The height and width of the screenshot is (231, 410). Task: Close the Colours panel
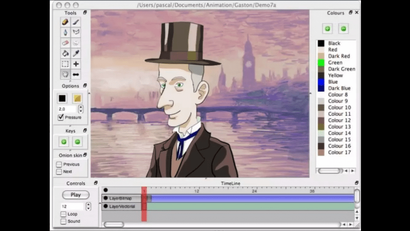(357, 12)
